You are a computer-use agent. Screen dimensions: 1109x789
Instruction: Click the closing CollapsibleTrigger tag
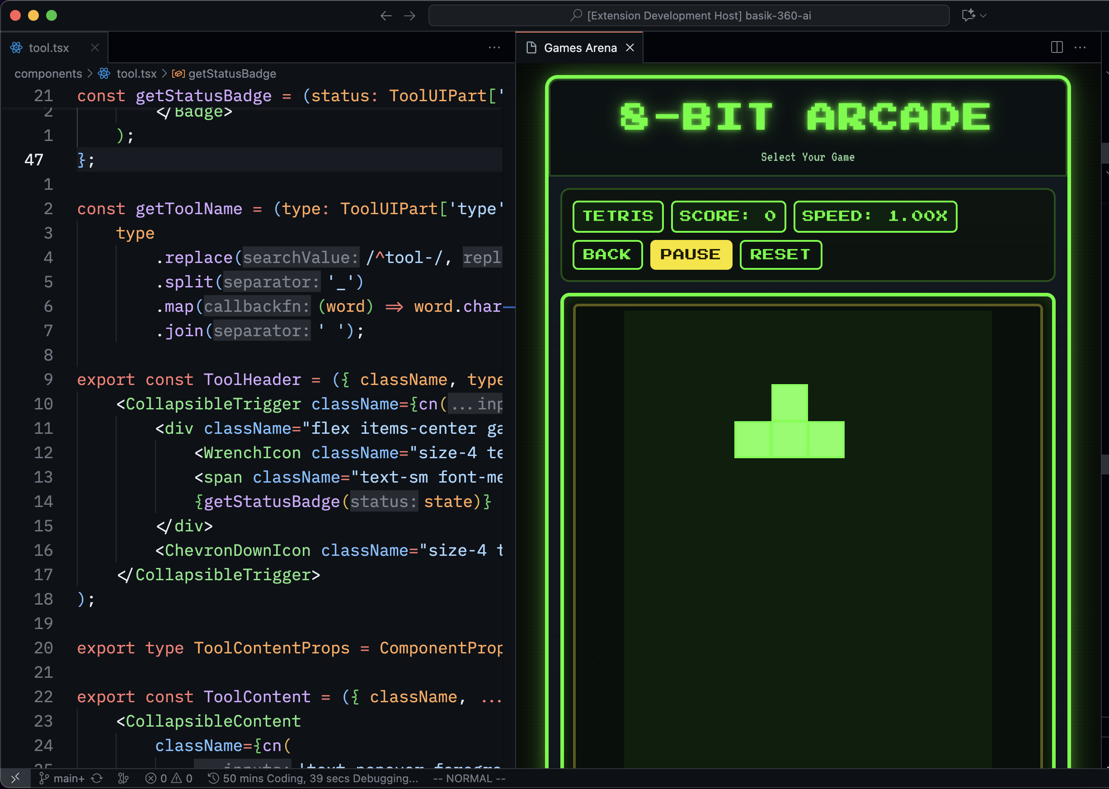coord(219,575)
